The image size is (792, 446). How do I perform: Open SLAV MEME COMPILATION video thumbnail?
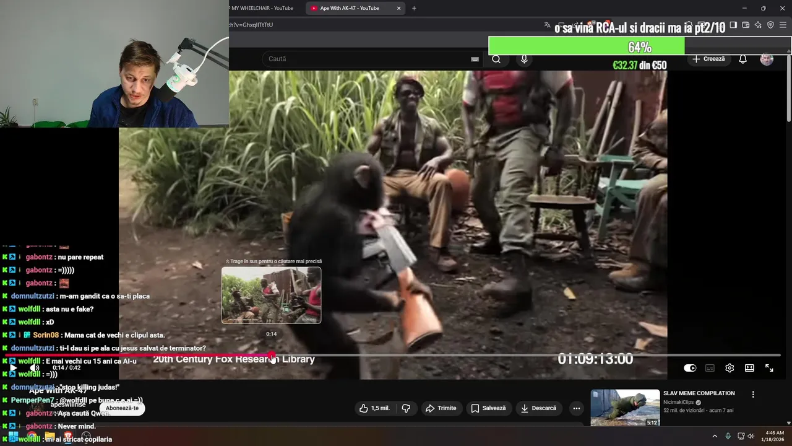pyautogui.click(x=625, y=408)
